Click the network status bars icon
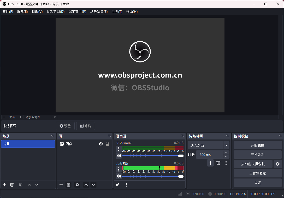 [x=180, y=194]
